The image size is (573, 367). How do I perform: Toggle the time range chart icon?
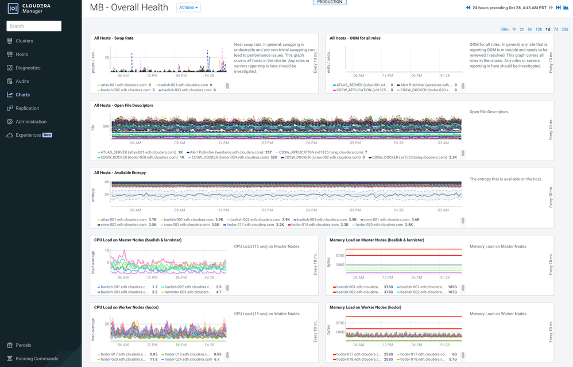pos(566,7)
